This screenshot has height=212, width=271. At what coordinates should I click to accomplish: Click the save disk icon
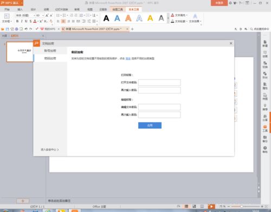click(x=8, y=29)
